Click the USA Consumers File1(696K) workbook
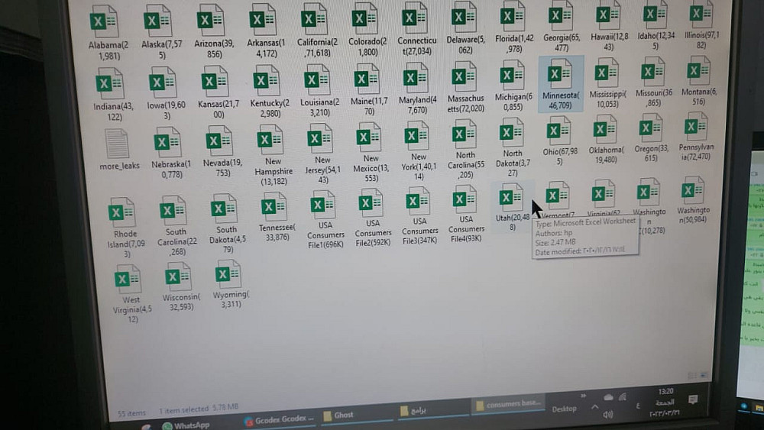764x430 pixels. pos(325,220)
